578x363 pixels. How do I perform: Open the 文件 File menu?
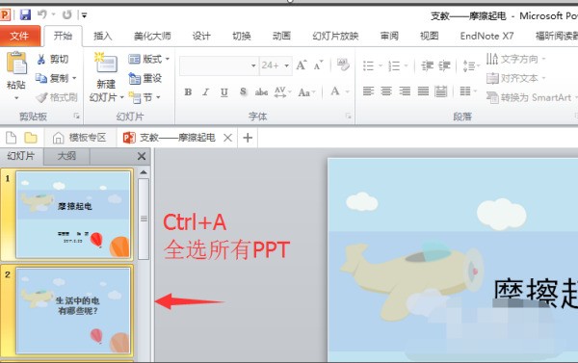tap(20, 36)
